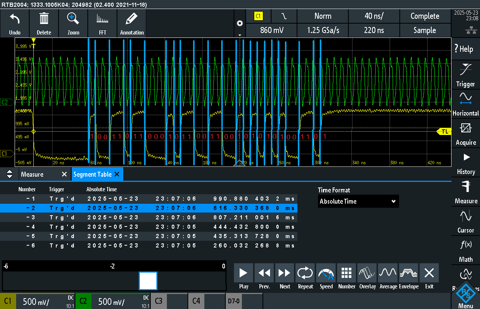Open the Cursor sidebar icon

coord(466,216)
